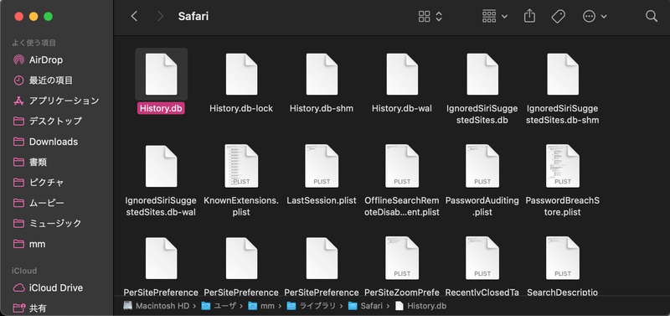Image resolution: width=670 pixels, height=316 pixels.
Task: Select the blank PerSitePreference file below KnownExtensions.plist
Action: 241,258
